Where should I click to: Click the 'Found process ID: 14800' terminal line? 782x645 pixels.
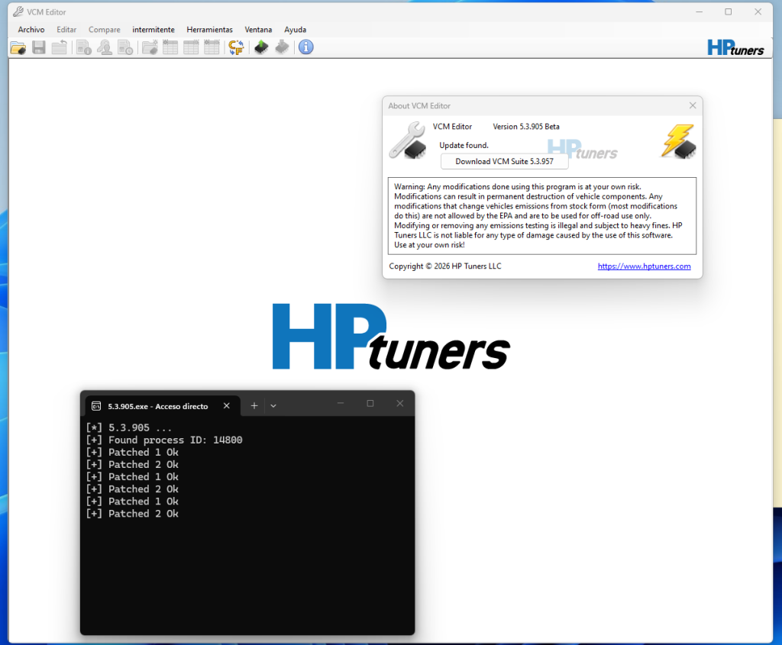click(164, 440)
